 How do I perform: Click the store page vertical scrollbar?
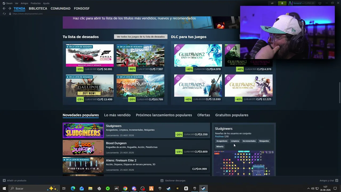click(x=340, y=93)
